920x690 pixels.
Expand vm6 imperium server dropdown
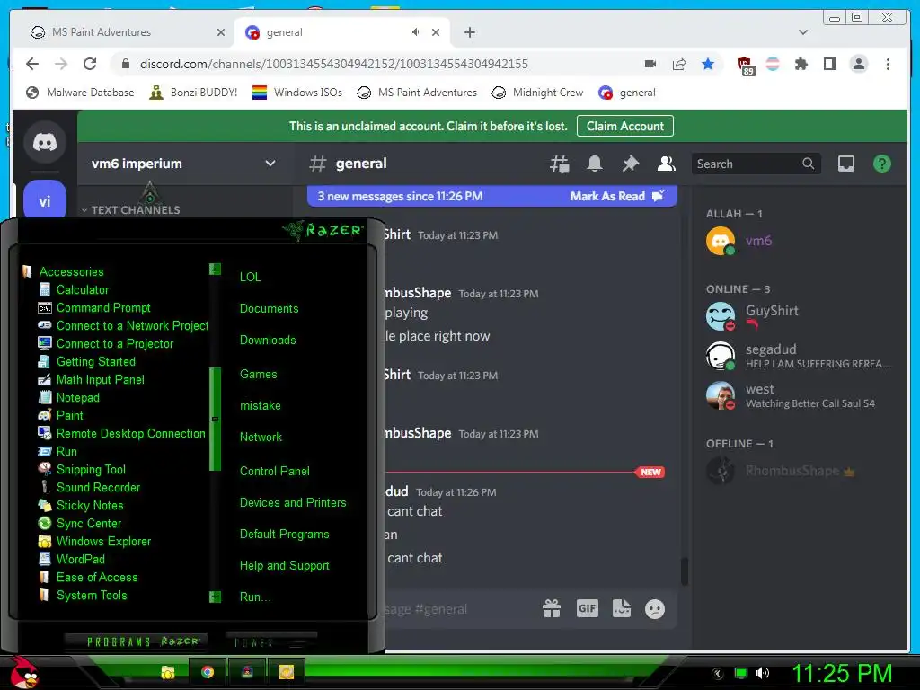(x=270, y=164)
